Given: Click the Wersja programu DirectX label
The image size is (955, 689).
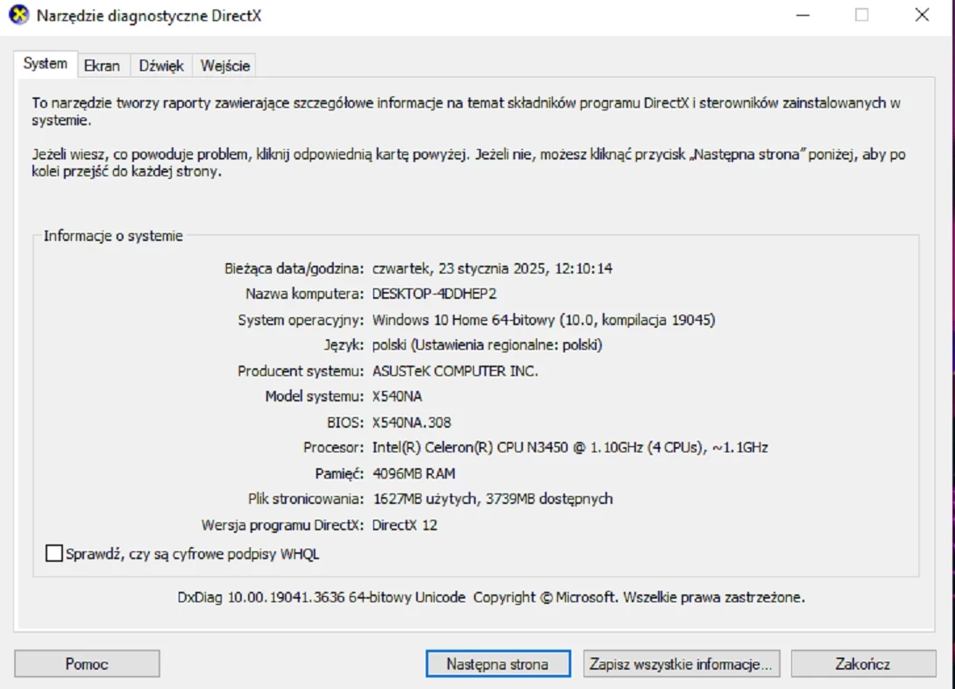Looking at the screenshot, I should pyautogui.click(x=282, y=524).
